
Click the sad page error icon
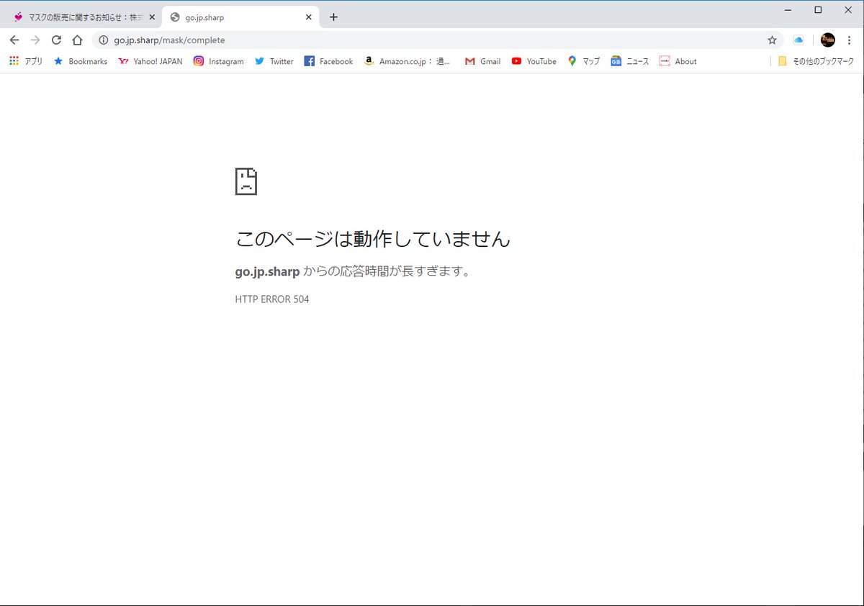tap(246, 181)
